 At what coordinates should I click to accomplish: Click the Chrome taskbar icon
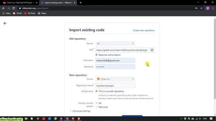pos(67,119)
